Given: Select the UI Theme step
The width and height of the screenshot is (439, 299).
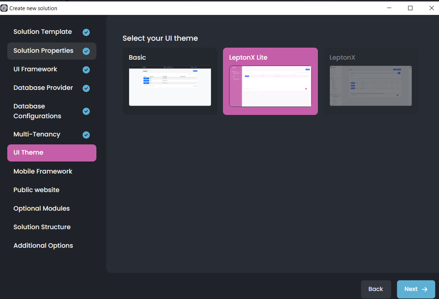Looking at the screenshot, I should tap(52, 153).
